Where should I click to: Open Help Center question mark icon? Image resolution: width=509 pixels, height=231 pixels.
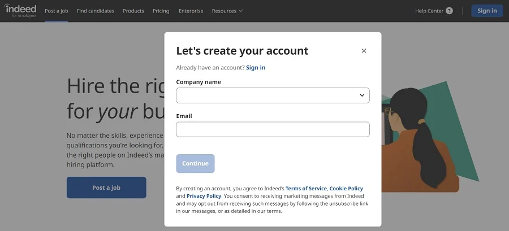449,11
